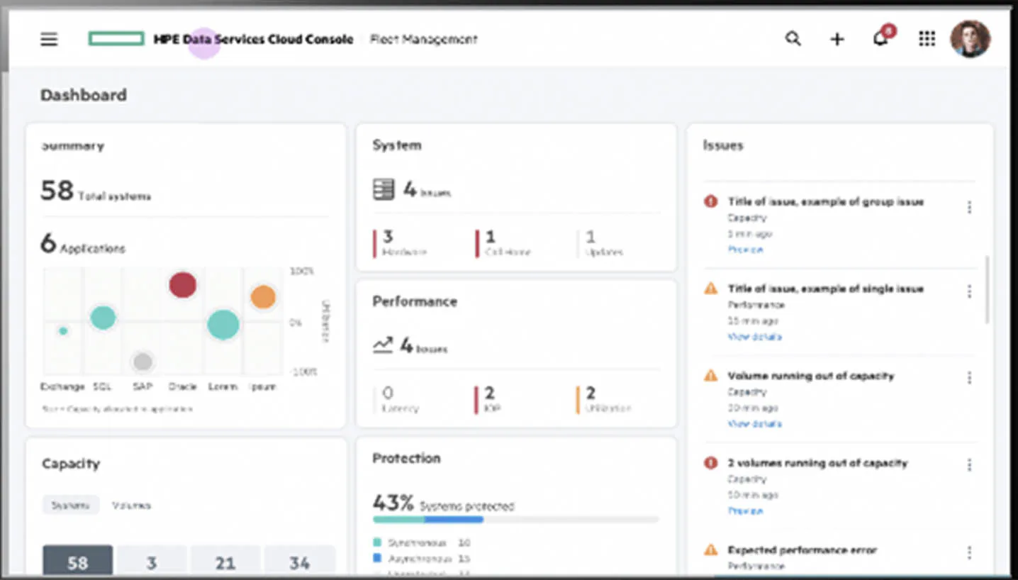
Task: Open notifications via the bell icon
Action: tap(880, 39)
